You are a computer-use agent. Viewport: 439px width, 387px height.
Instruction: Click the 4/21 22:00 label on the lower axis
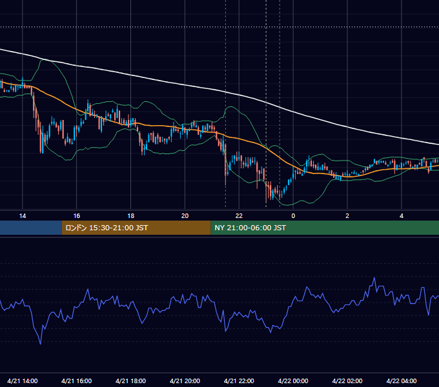(x=239, y=381)
